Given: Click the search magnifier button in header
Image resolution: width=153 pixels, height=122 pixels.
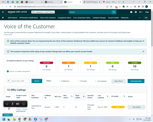Looking at the screenshot, I should coord(114,12).
